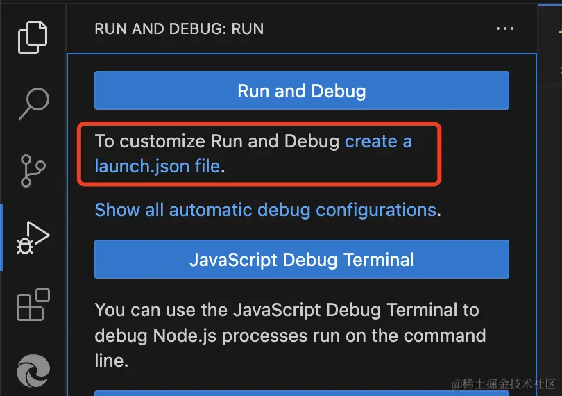
Task: Click the JavaScript Debug Terminal button
Action: coord(301,259)
